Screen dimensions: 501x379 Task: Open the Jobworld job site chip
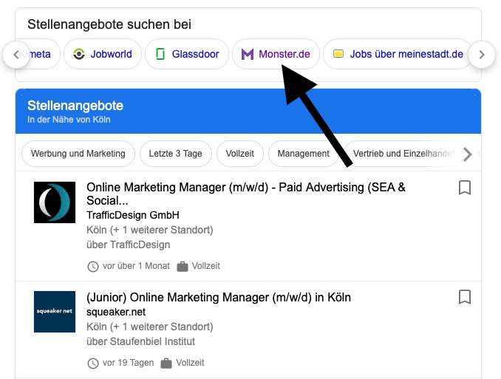pos(103,54)
